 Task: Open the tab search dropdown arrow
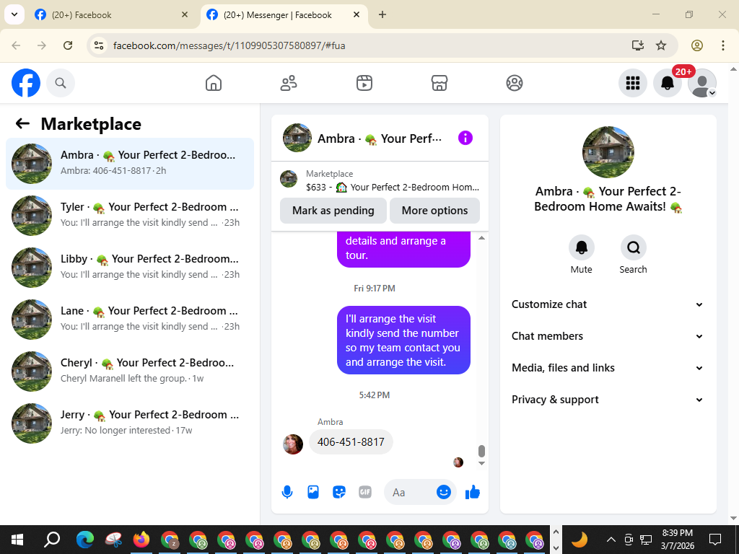point(14,14)
